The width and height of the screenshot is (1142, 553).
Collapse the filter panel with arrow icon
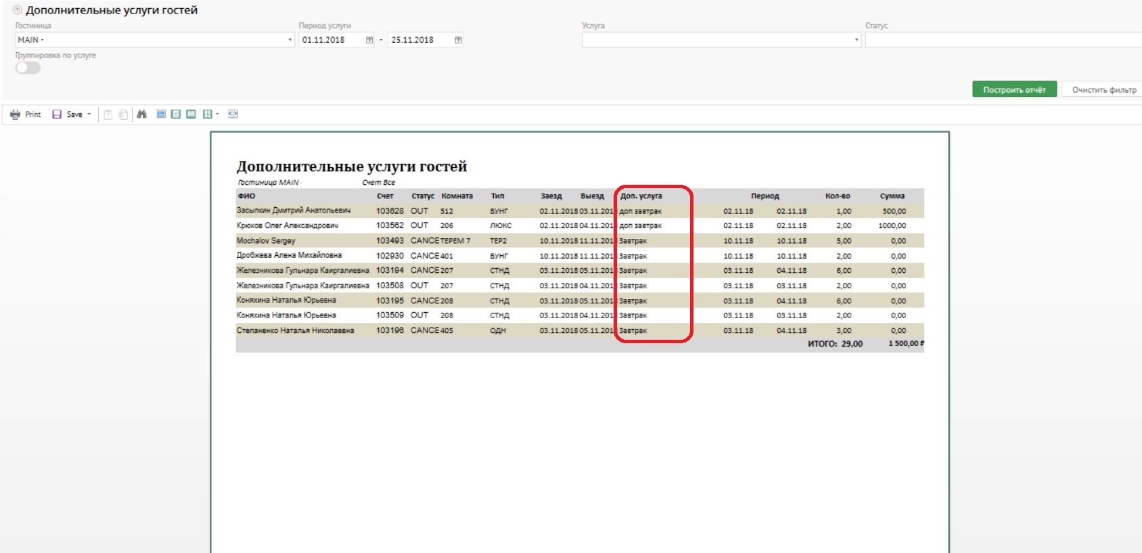[x=18, y=10]
